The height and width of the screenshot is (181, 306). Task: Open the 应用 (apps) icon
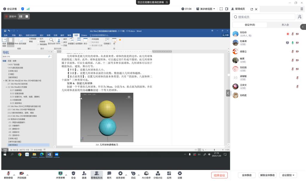[169, 174]
